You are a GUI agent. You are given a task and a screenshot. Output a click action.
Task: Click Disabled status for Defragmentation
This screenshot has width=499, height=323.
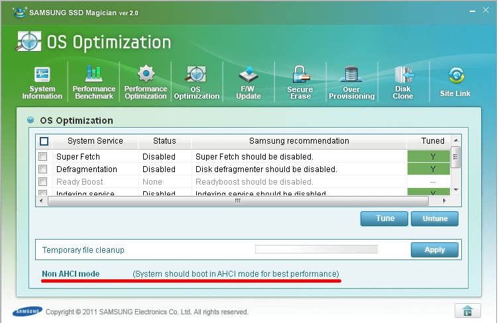click(x=159, y=169)
